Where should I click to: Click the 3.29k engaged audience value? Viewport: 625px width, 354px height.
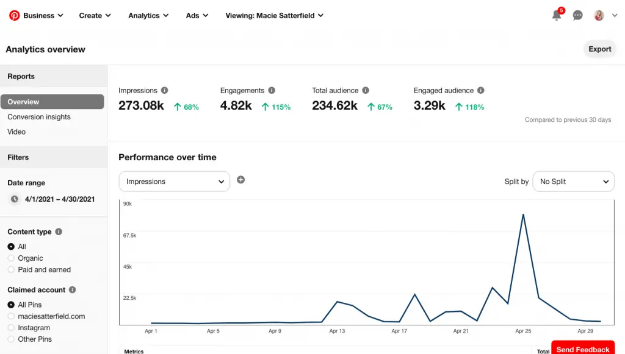pyautogui.click(x=429, y=105)
